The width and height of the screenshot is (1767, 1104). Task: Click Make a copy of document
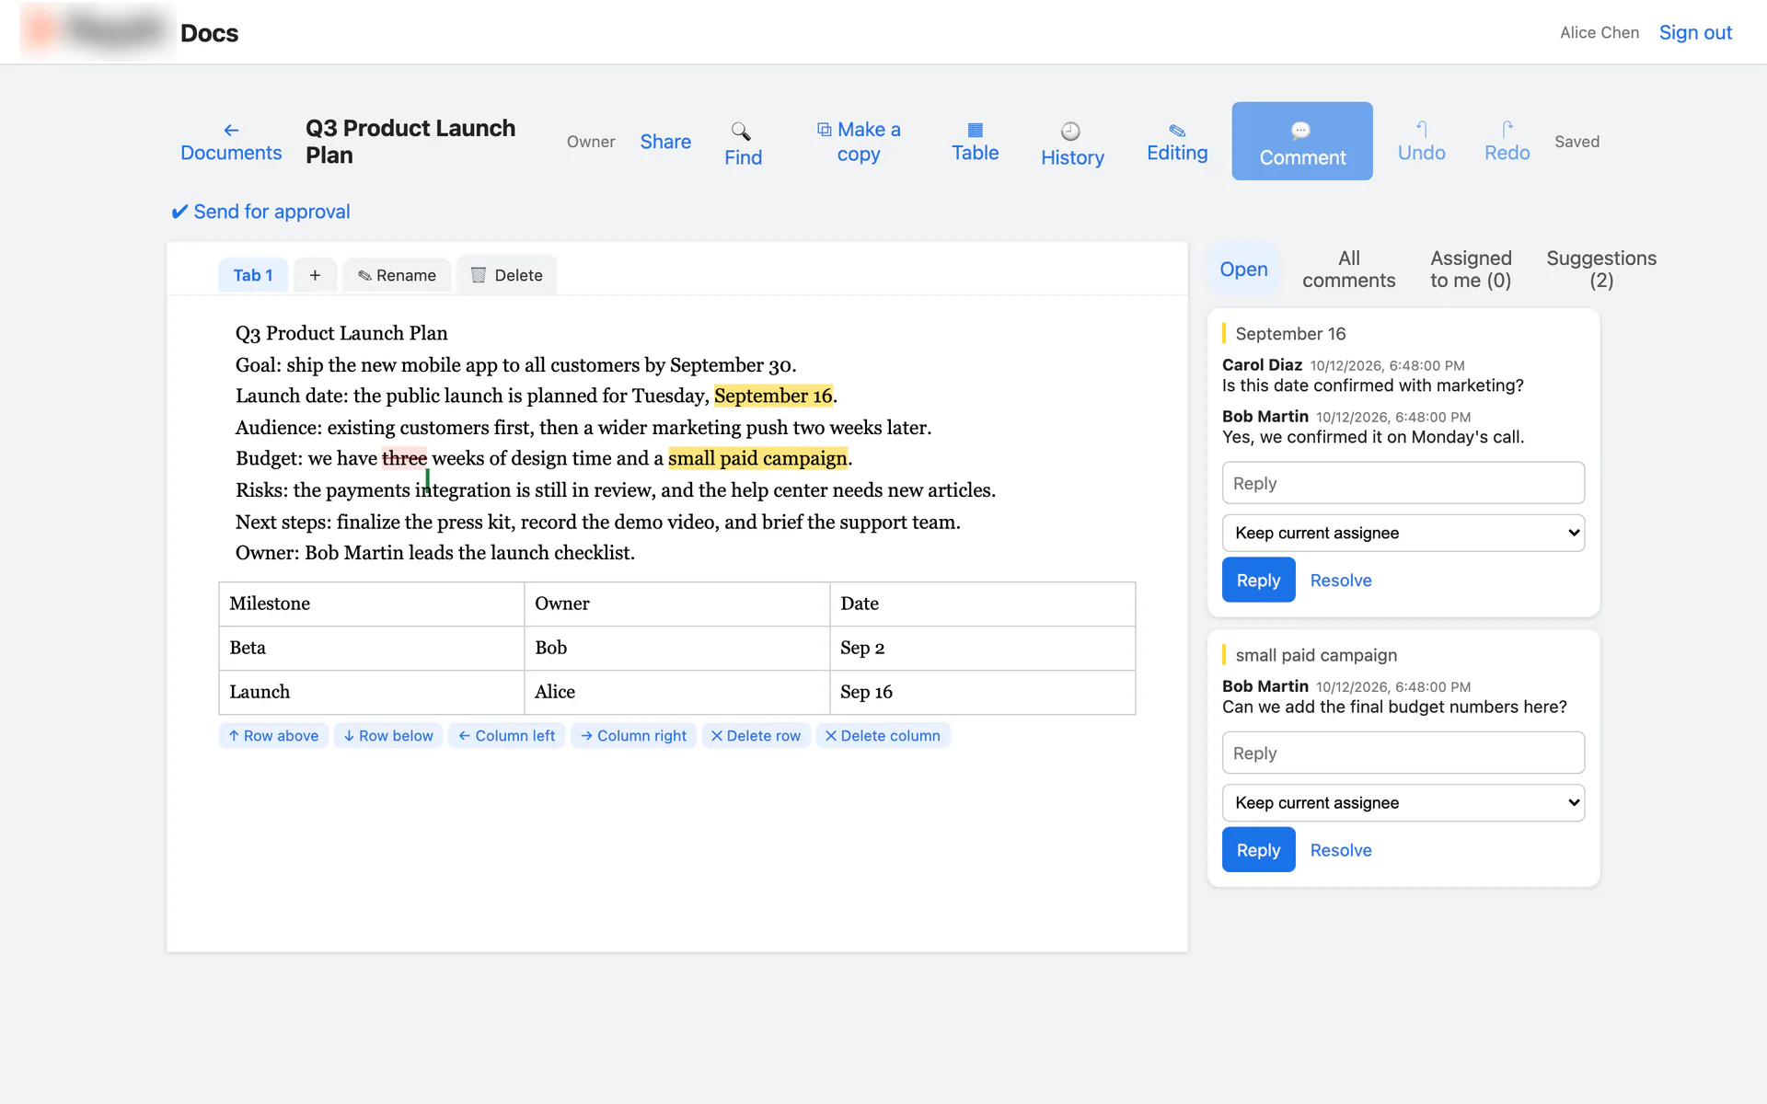click(x=859, y=142)
